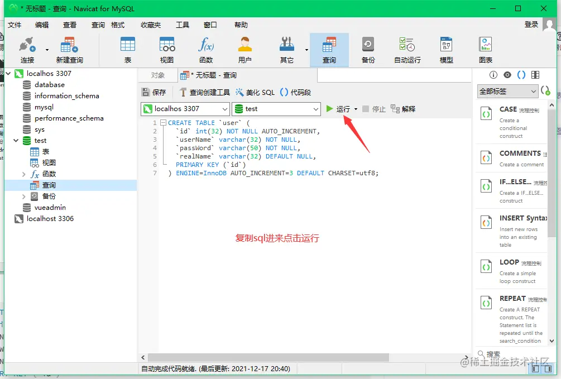Click the 其它 (Others) toolbar icon
The width and height of the screenshot is (561, 379).
click(286, 50)
